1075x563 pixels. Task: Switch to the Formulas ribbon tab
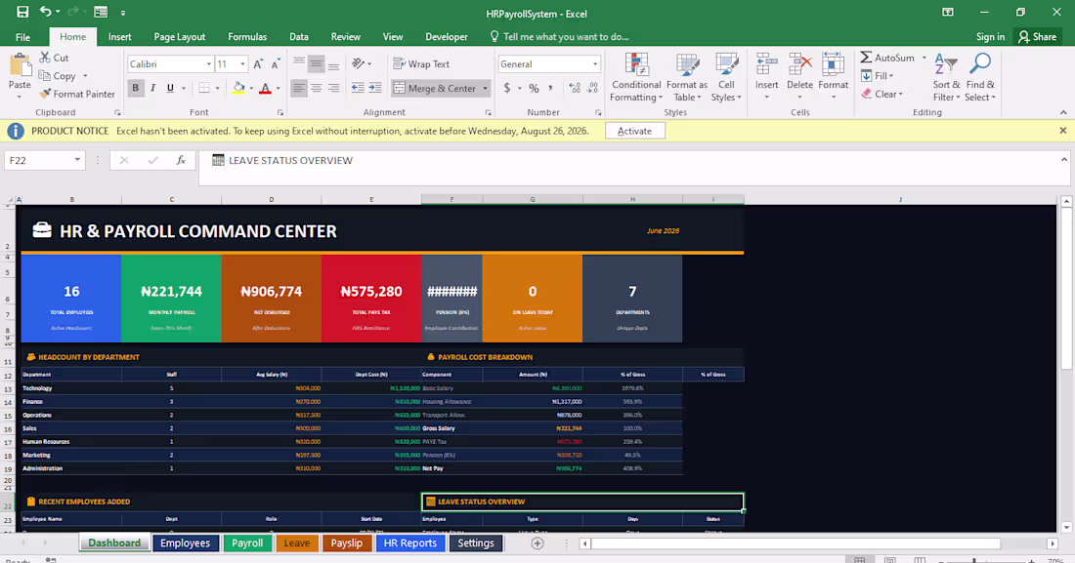click(247, 37)
